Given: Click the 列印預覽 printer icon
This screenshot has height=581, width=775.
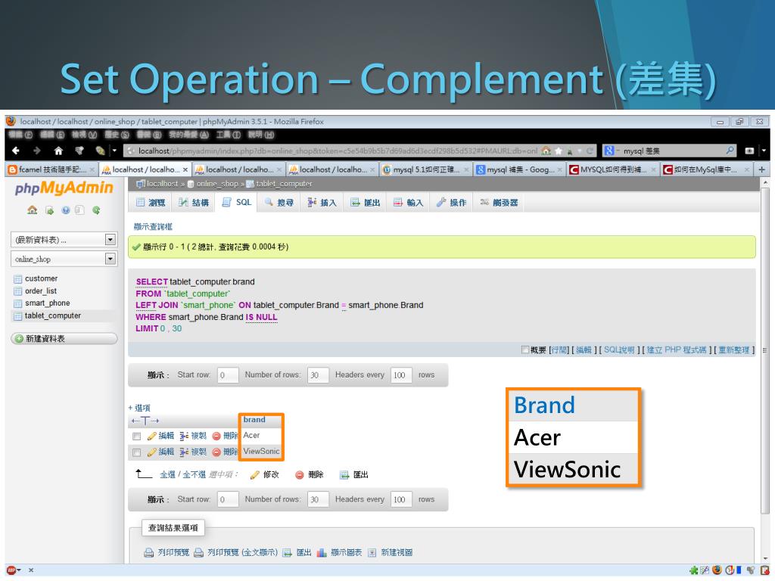Looking at the screenshot, I should pos(149,552).
